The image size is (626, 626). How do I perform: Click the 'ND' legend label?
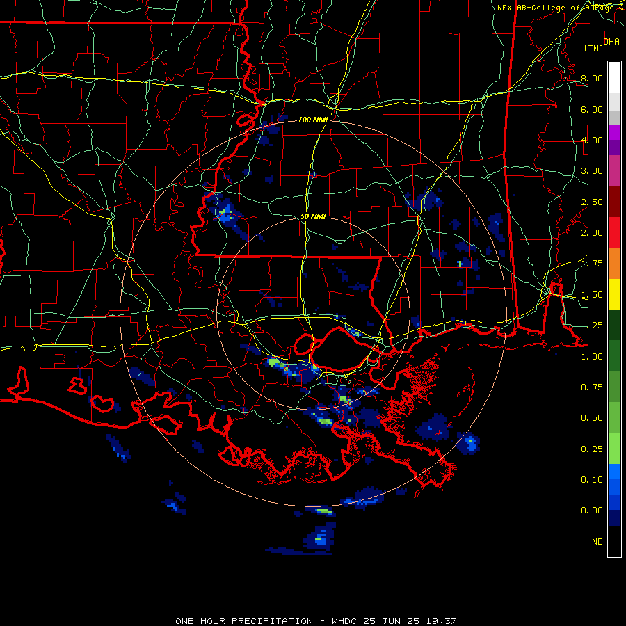click(597, 542)
